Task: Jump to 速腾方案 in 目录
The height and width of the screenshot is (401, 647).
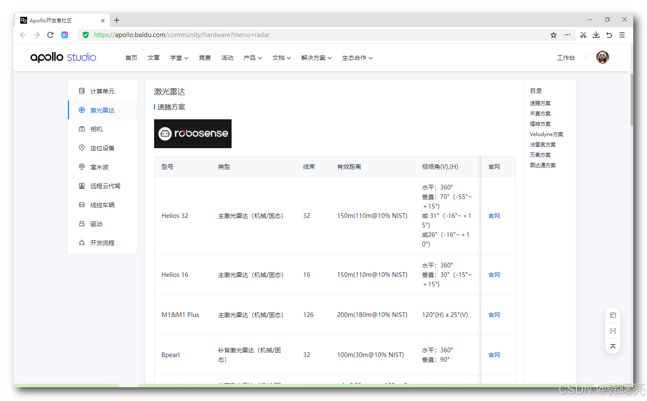Action: click(540, 103)
